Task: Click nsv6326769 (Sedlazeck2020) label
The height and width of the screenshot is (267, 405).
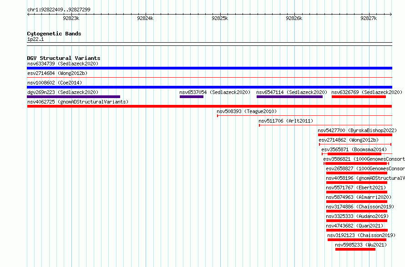Action: tap(367, 92)
